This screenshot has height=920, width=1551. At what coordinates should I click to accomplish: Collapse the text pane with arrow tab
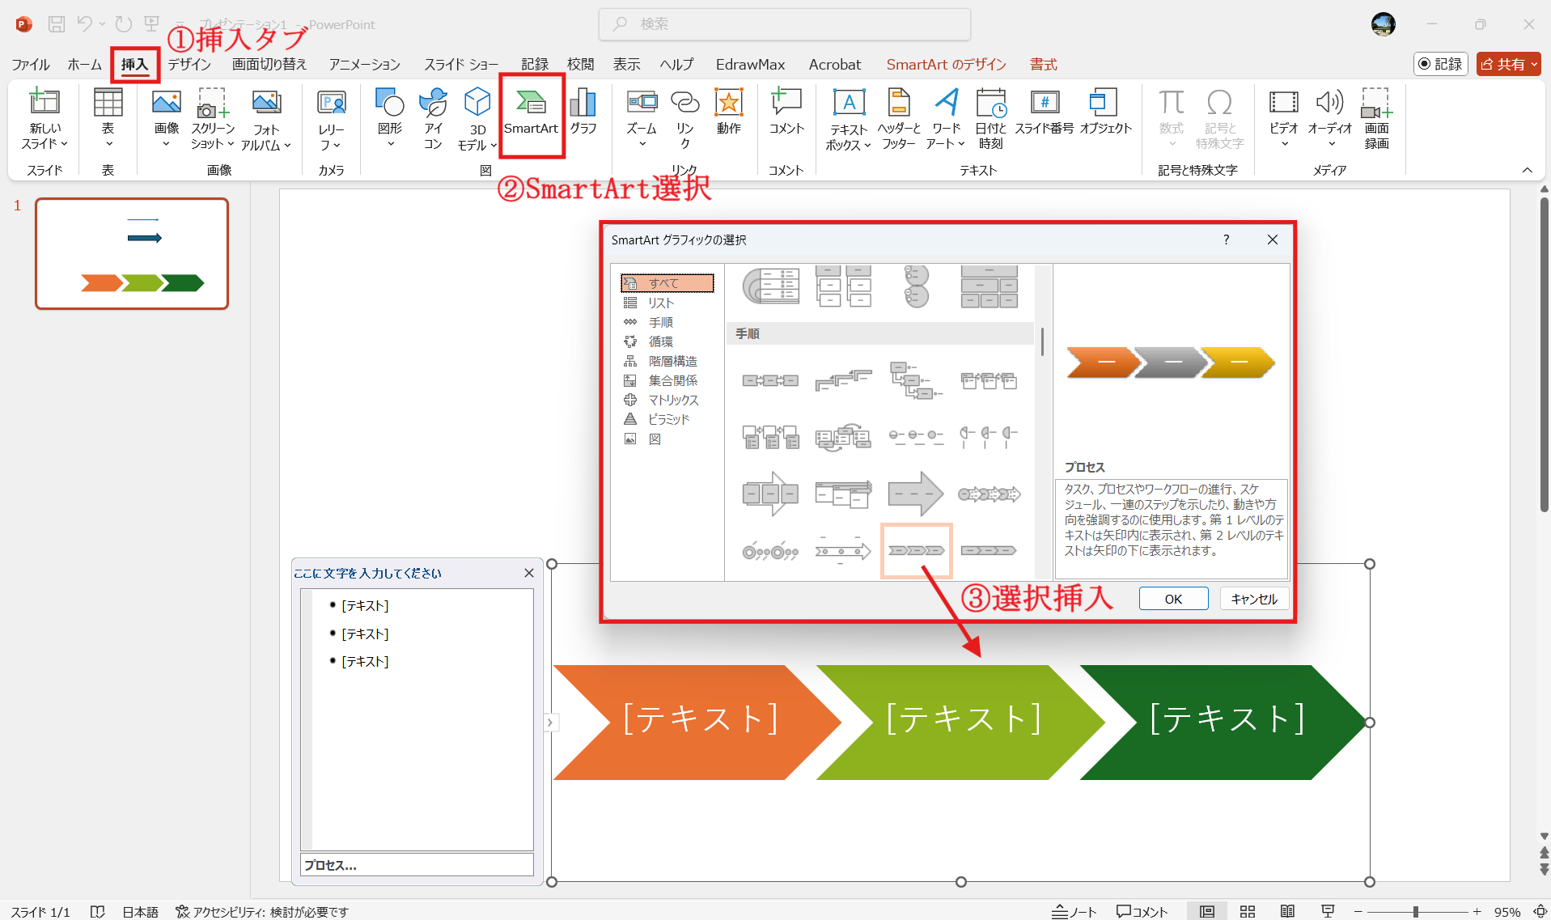click(x=550, y=723)
